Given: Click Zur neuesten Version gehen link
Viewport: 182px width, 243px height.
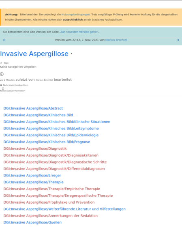Looking at the screenshot, I should coord(79,32).
